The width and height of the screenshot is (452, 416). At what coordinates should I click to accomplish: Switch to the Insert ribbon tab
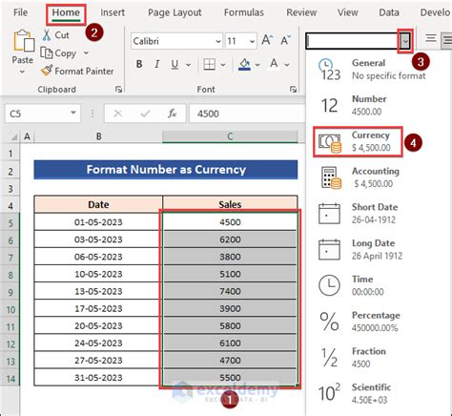[113, 12]
